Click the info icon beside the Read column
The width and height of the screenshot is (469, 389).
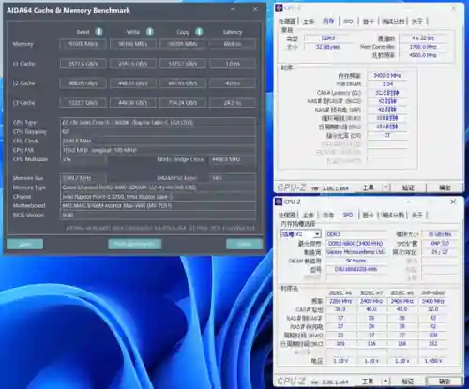pos(98,32)
